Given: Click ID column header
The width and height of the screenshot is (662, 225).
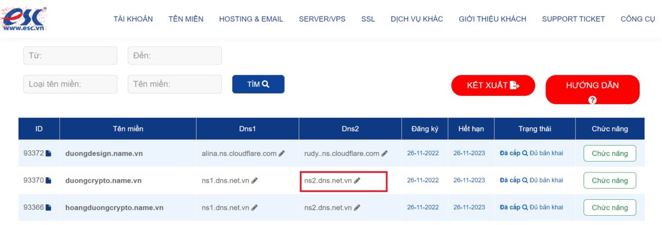Looking at the screenshot, I should click(39, 129).
